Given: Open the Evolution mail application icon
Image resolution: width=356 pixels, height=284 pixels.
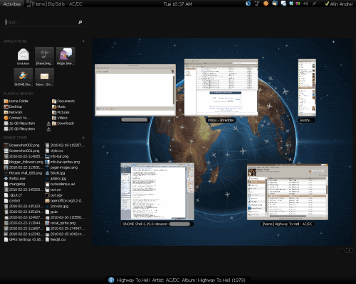Looking at the screenshot, I should click(23, 56).
